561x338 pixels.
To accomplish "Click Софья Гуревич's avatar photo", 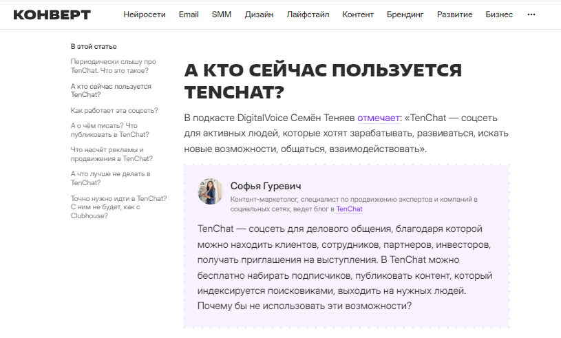I will pyautogui.click(x=210, y=191).
